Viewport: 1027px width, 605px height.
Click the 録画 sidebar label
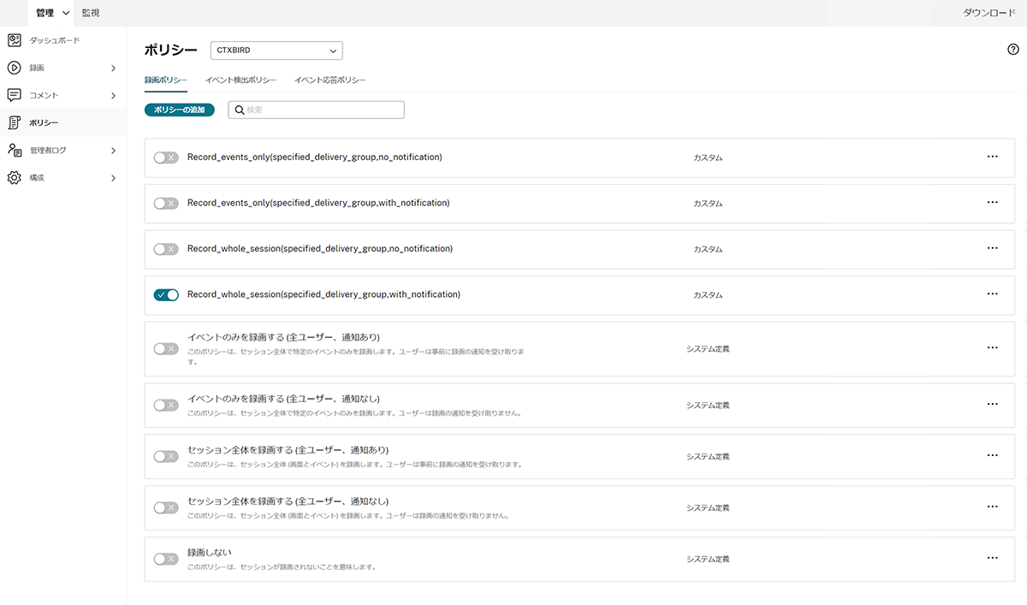[37, 68]
